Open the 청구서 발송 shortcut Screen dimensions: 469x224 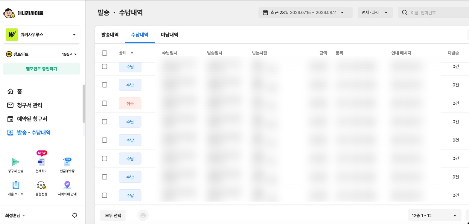(x=16, y=165)
